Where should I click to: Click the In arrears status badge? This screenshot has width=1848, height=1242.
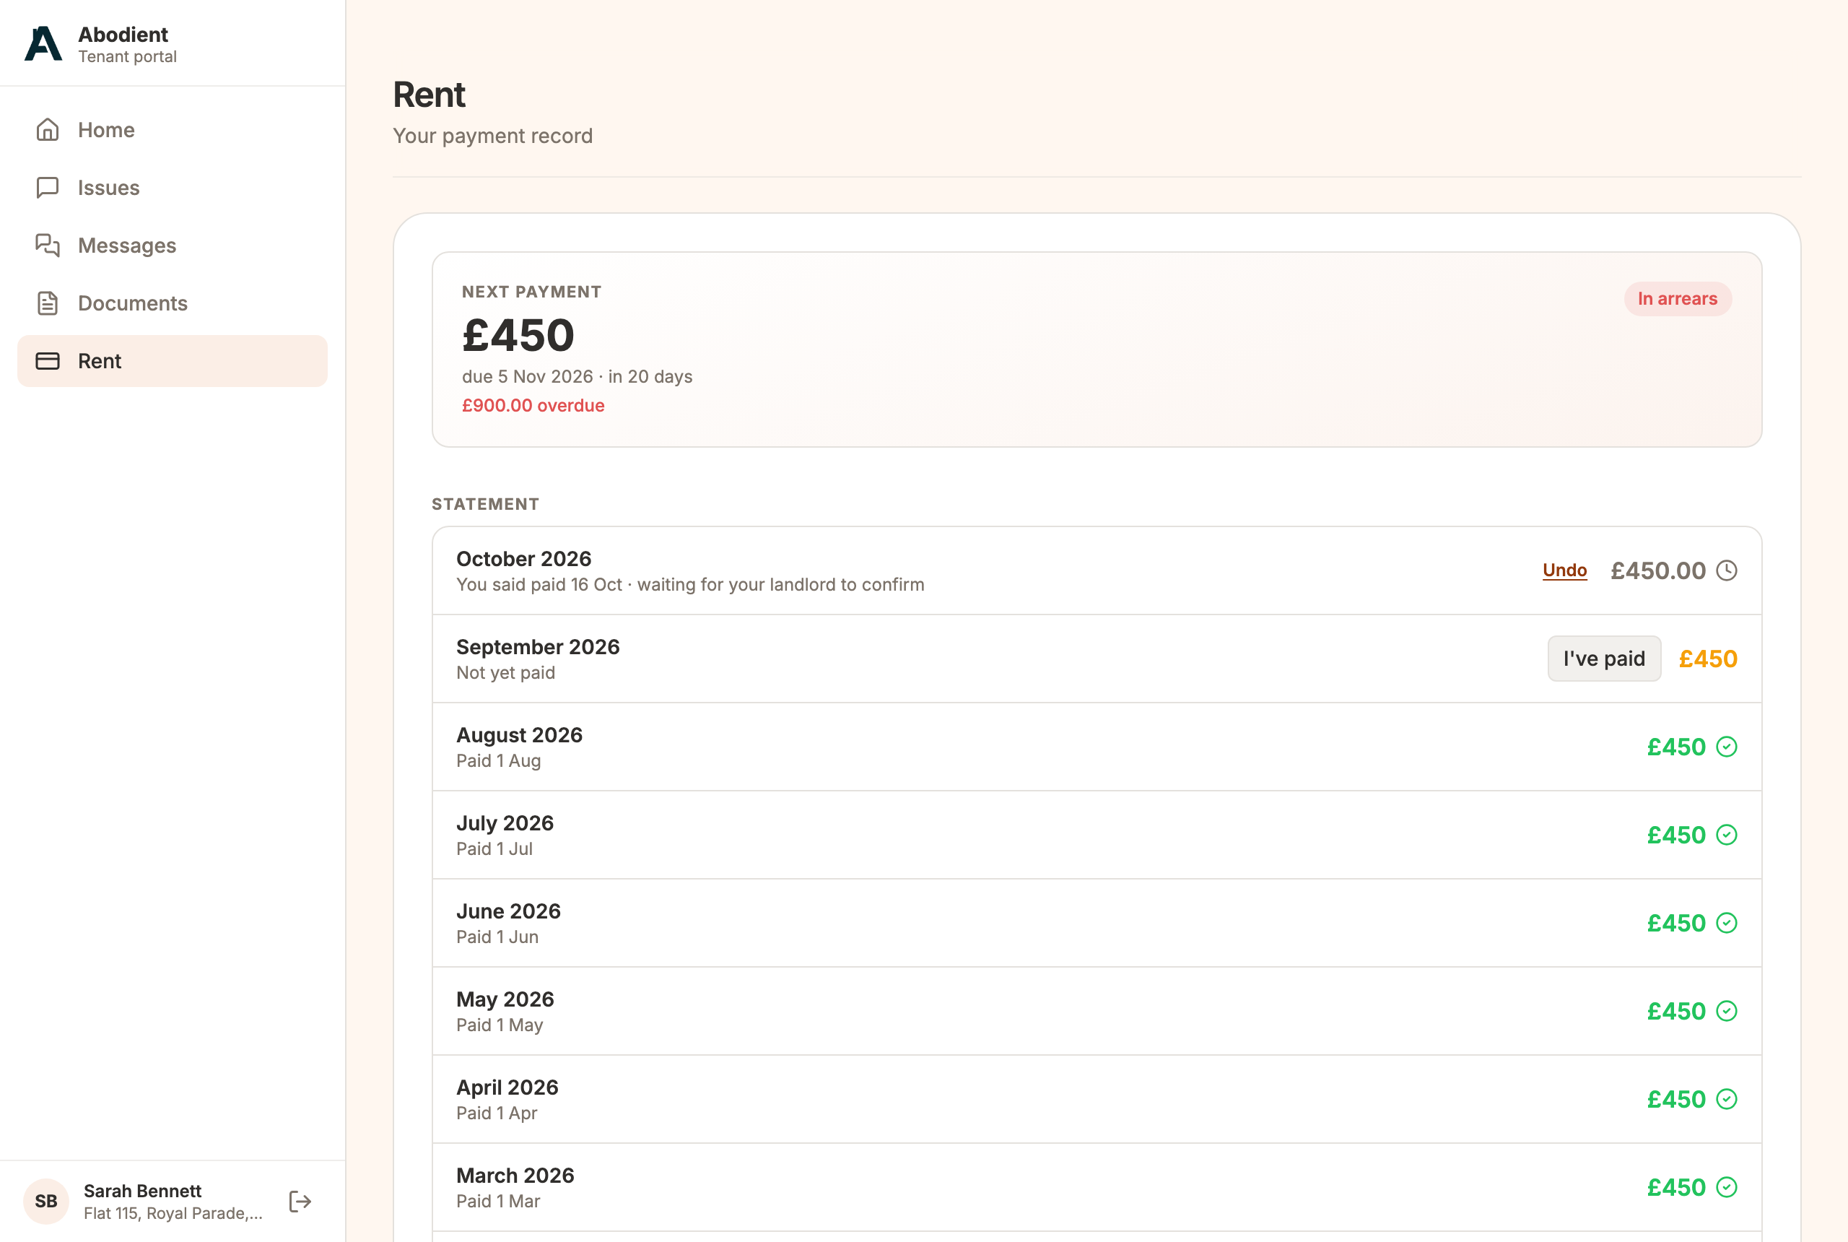[x=1678, y=299]
